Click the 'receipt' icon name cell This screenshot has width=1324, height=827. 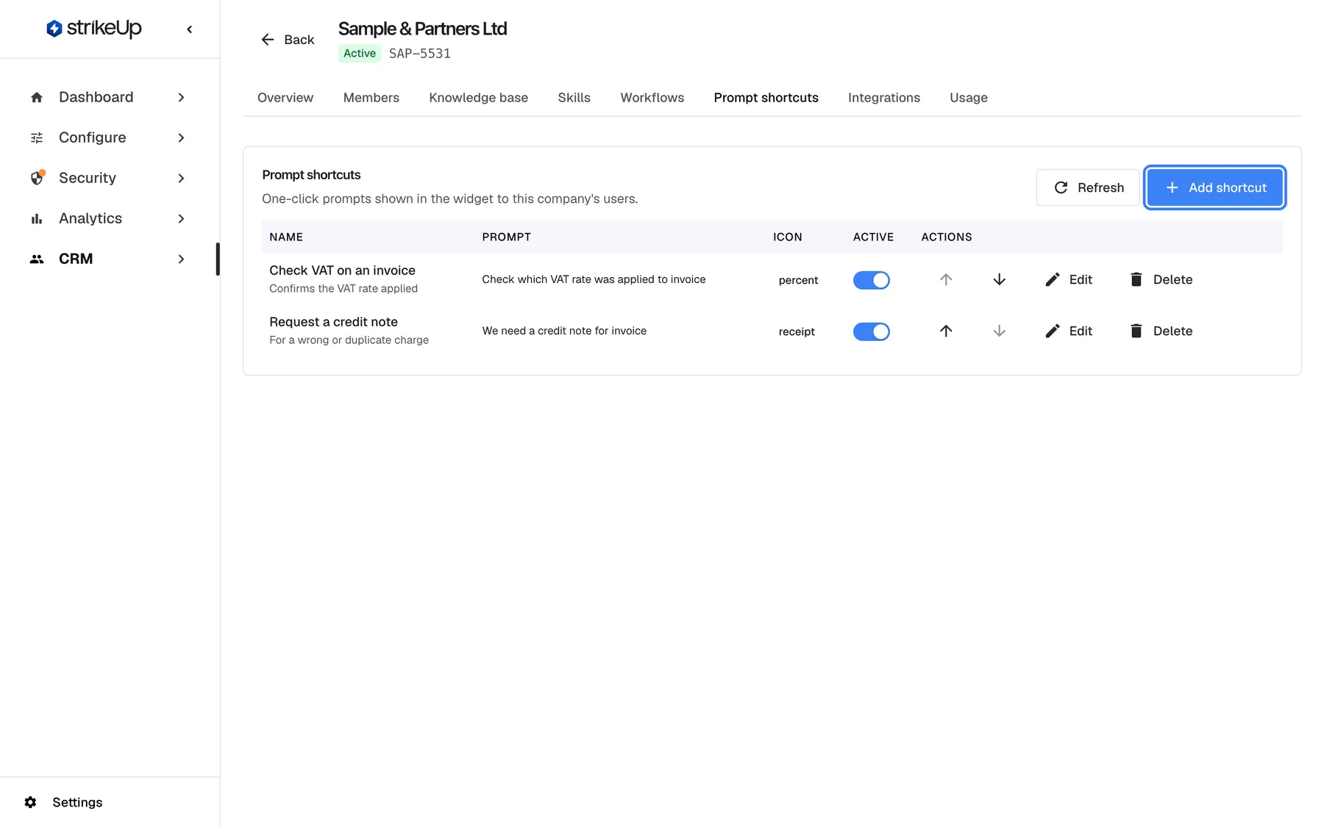coord(797,332)
